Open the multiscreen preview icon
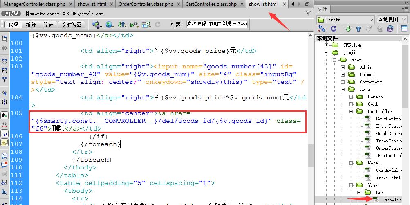The image size is (410, 205). coord(96,25)
